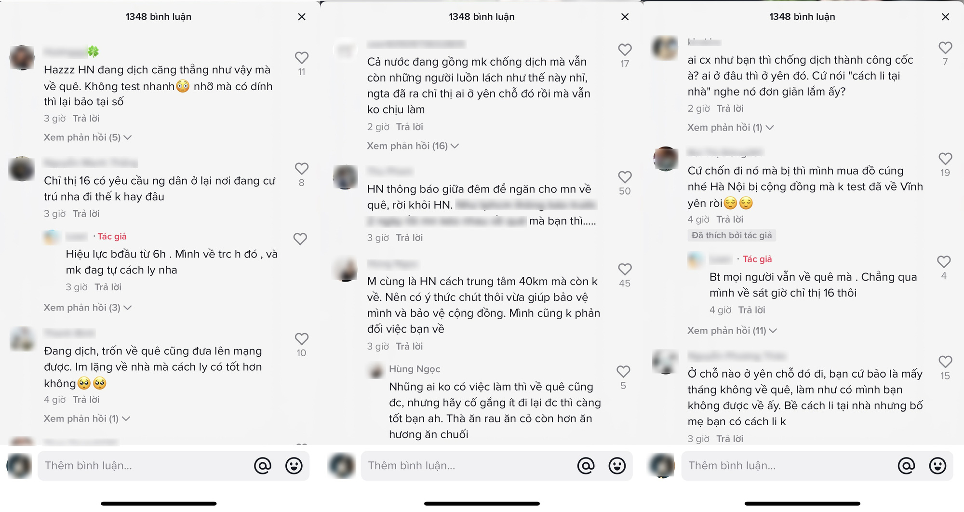Open mention picker in left comment box
Screen dimensions: 964x512
263,466
